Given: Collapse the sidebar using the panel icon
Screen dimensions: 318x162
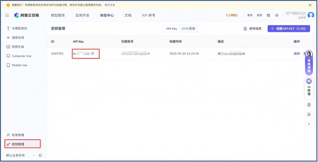Looking at the screenshot, I should click(40, 155).
